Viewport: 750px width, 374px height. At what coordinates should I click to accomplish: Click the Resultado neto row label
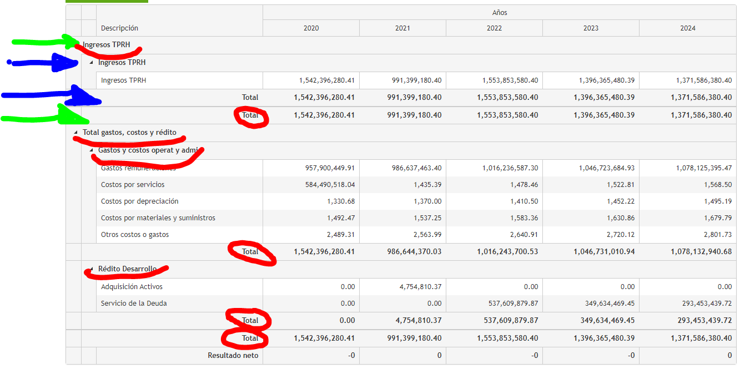233,356
